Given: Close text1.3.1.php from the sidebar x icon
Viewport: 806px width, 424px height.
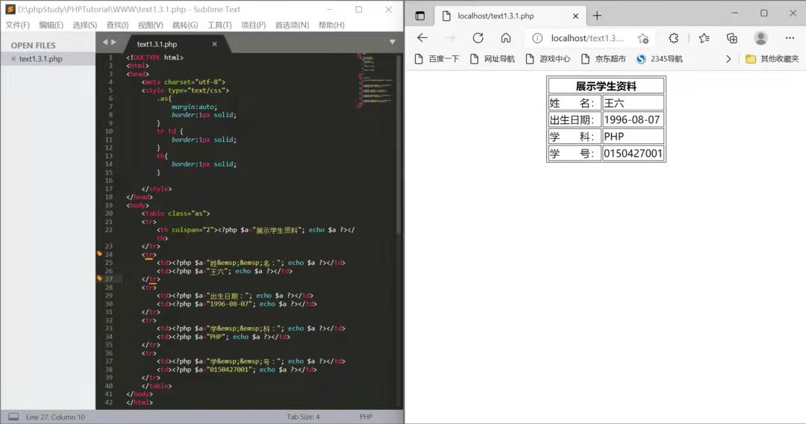Looking at the screenshot, I should coord(13,59).
